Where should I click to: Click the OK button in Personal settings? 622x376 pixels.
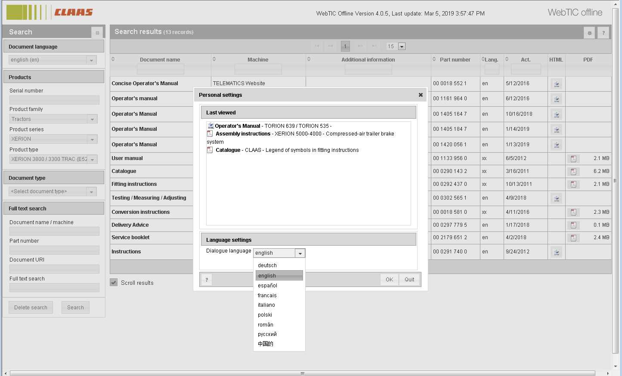(389, 280)
